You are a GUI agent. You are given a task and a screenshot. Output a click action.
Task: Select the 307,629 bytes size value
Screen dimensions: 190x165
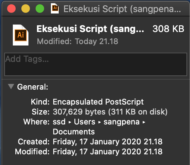[x=79, y=112]
